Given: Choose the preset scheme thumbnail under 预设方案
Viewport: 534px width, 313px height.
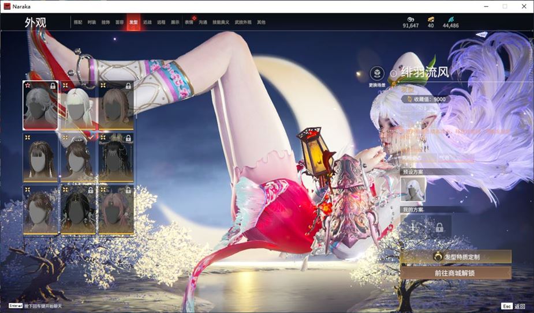Looking at the screenshot, I should pos(413,189).
